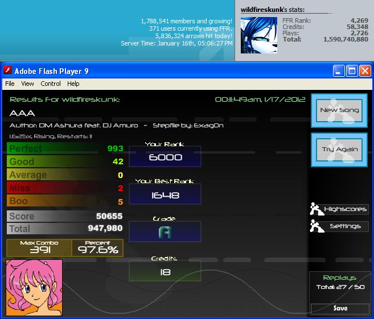
Task: Click the New Song button
Action: 339,110
